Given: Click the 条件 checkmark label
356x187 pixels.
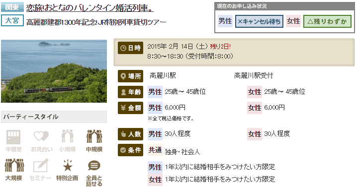Looking at the screenshot, I should tap(131, 150).
